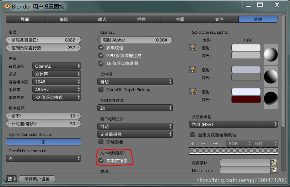Click the minus icon above color ramp
The height and width of the screenshot is (187, 290).
click(203, 143)
